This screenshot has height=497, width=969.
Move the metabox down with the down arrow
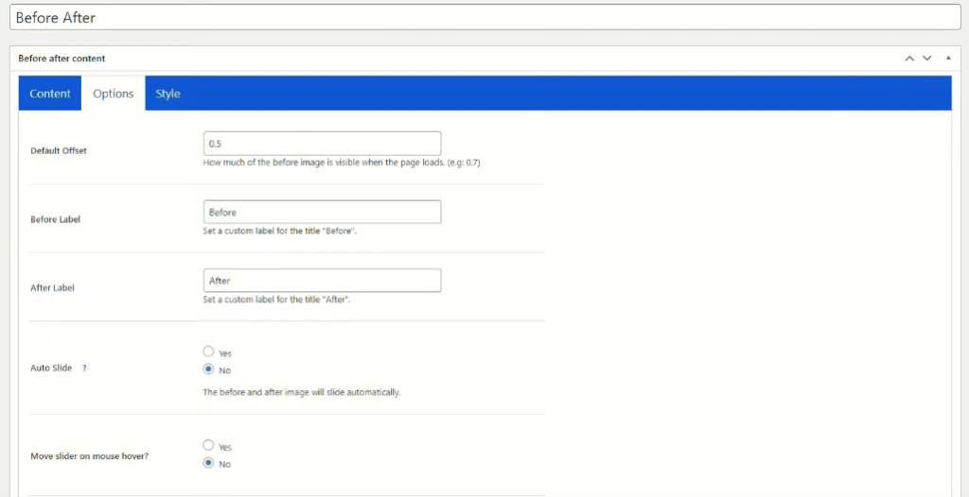(x=927, y=58)
